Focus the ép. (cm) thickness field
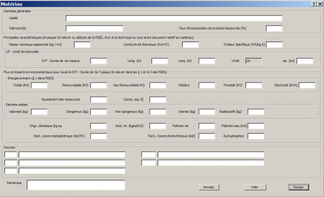This screenshot has width=324, height=197. 305,61
